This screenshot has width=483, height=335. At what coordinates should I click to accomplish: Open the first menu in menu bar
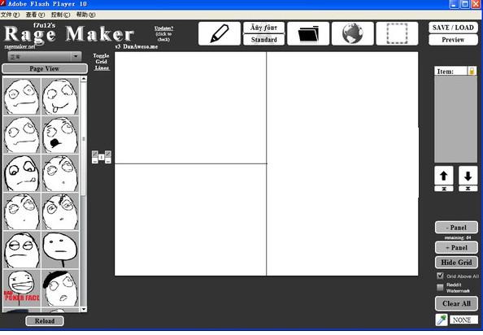coord(10,15)
